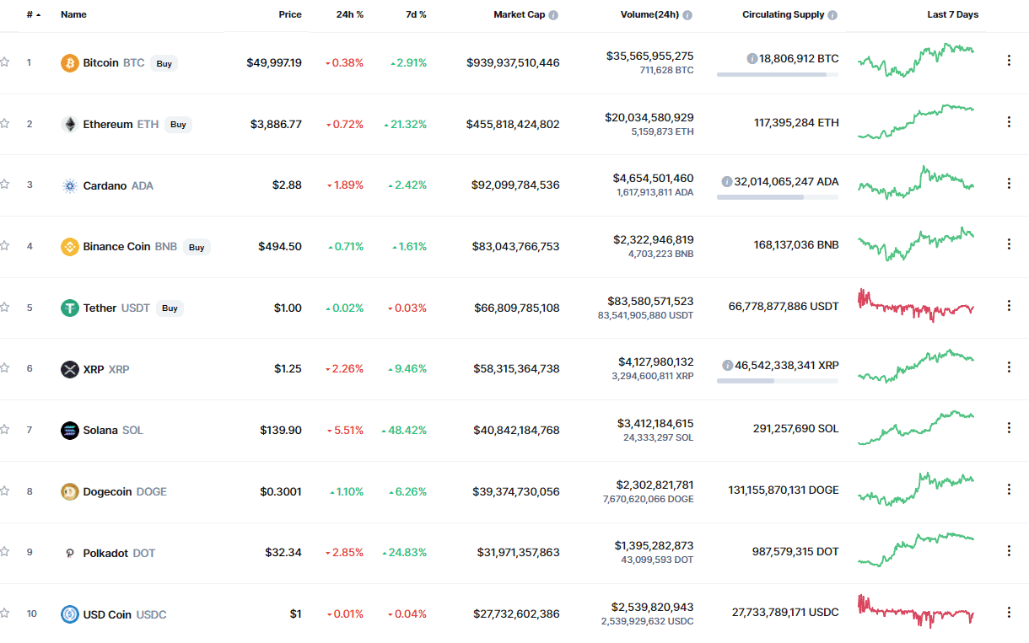Viewport: 1029px width, 643px height.
Task: Toggle the watchlist star for Tether
Action: [5, 308]
